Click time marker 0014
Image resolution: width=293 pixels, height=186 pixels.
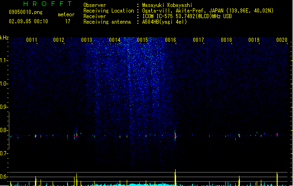tap(115, 40)
